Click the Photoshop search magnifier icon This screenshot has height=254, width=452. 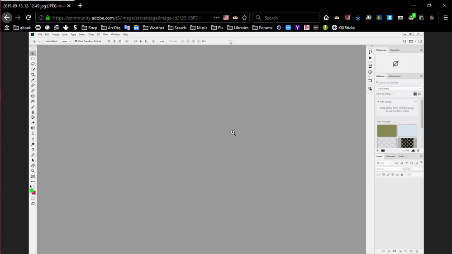tap(405, 41)
